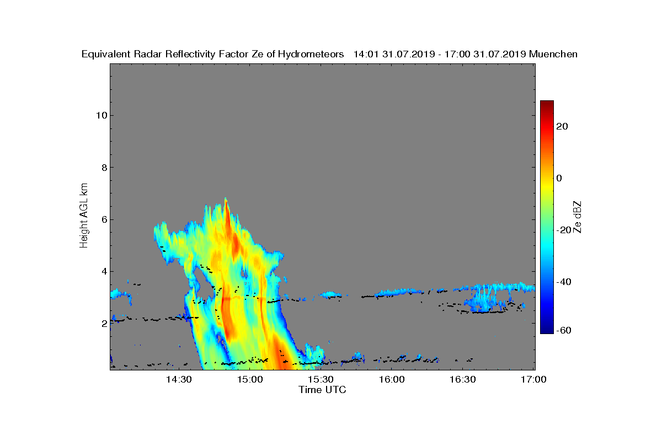Screen dimensions: 662x441
Task: Click the "Height AGL km" axis label
Action: pyautogui.click(x=84, y=216)
